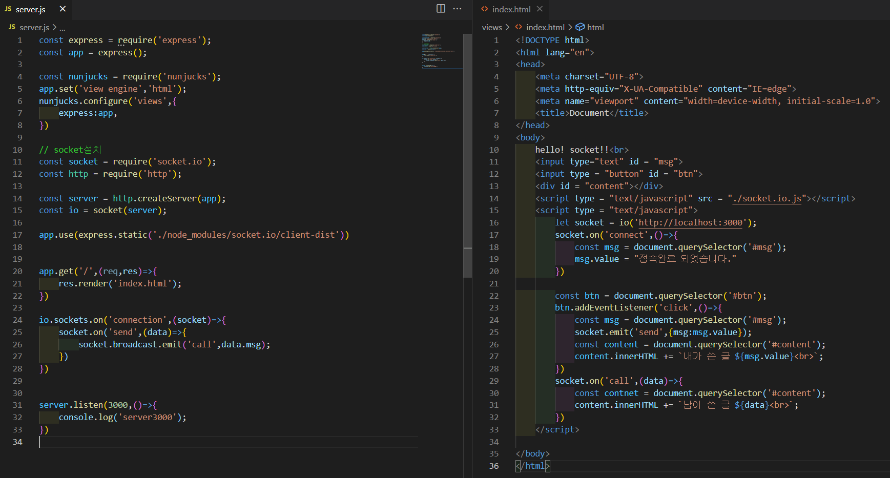
Task: Click the split editor right icon
Action: [x=441, y=9]
